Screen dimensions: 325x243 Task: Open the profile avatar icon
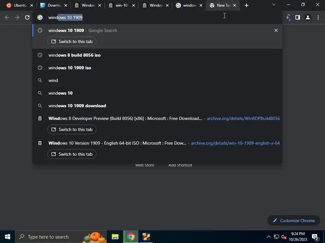[x=308, y=18]
